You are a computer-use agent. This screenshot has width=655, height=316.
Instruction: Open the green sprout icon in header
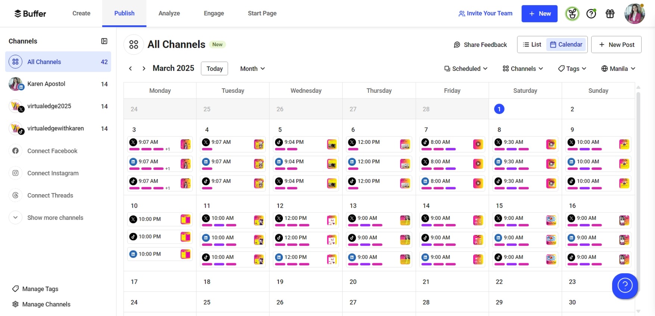point(572,14)
